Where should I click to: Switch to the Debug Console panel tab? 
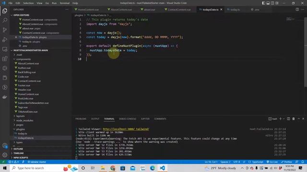coord(128,119)
